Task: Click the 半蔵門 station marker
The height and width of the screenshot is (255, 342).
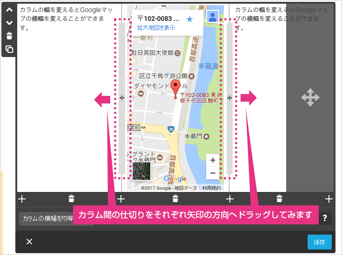Action: coord(206,136)
